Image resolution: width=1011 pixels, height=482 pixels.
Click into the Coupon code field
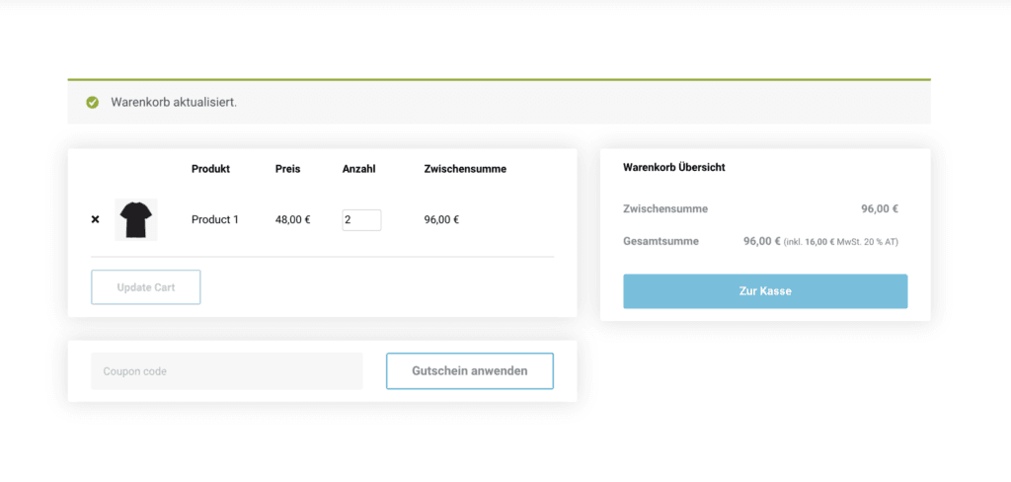(x=226, y=371)
